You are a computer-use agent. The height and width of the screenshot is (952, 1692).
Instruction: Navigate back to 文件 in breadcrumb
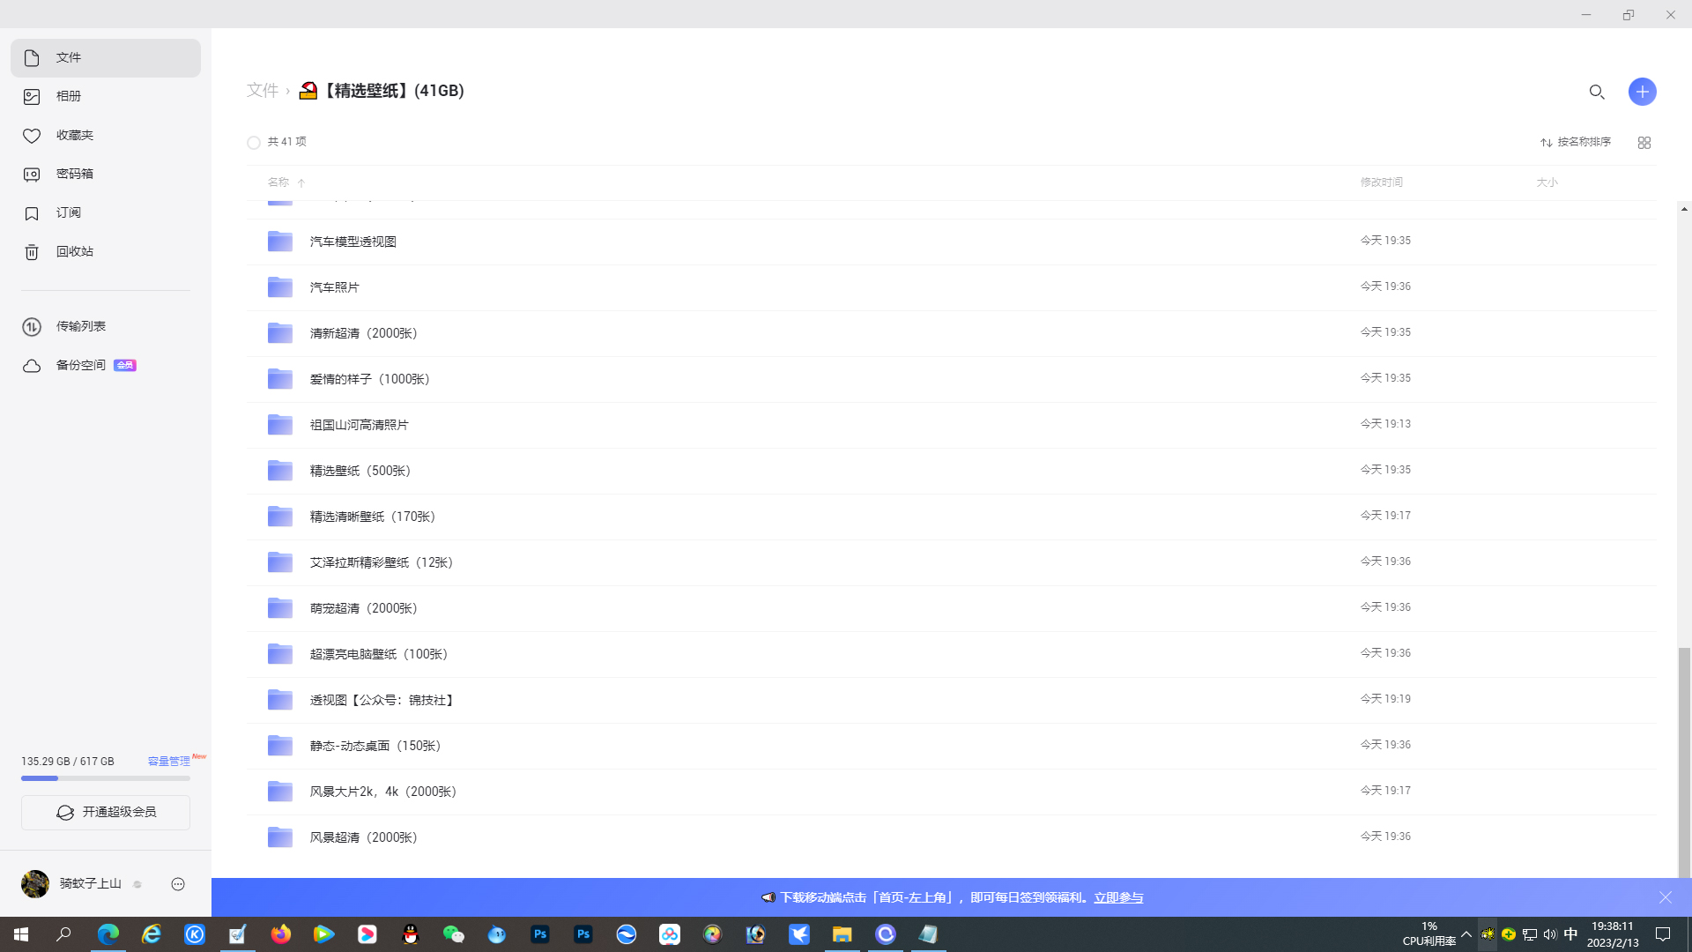(263, 91)
